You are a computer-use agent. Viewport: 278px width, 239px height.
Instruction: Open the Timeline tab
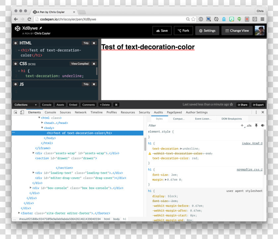pos(96,112)
